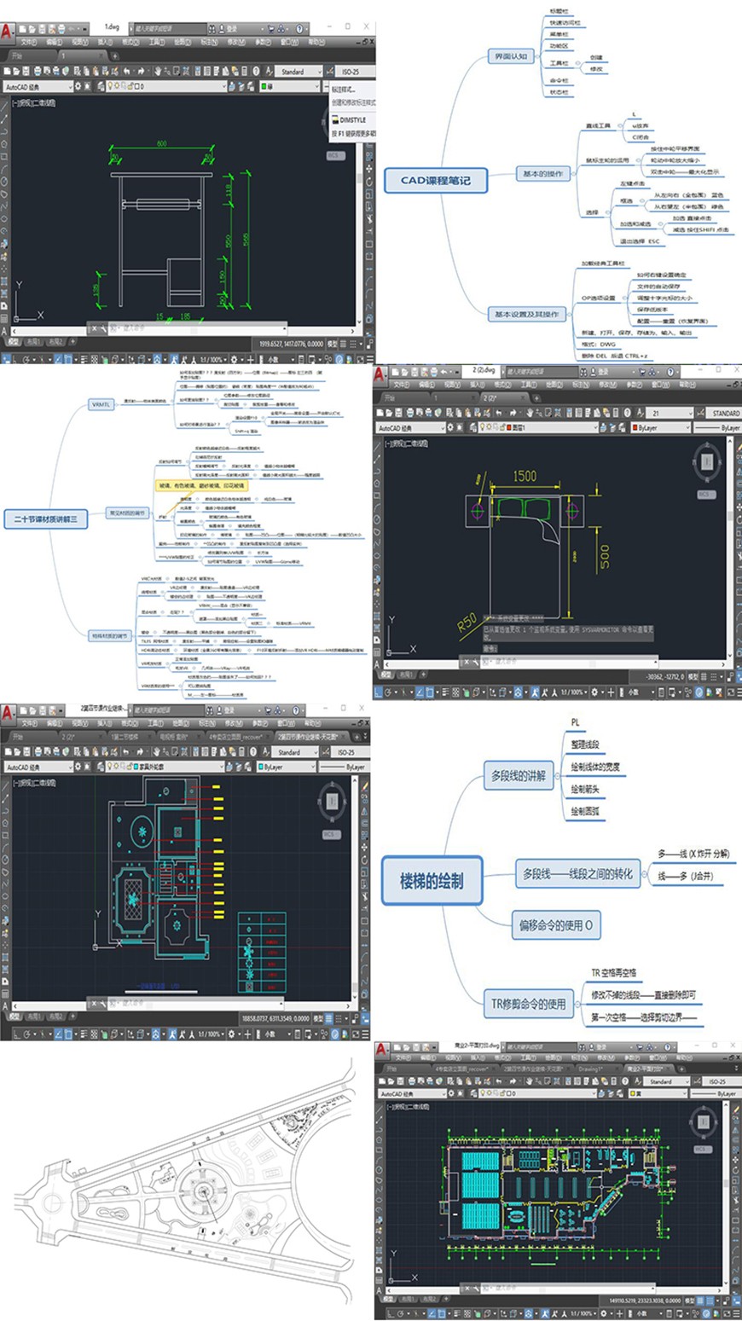Open the 标注 menu in the 2 (2).dwg window
The image size is (742, 1321).
click(x=583, y=385)
